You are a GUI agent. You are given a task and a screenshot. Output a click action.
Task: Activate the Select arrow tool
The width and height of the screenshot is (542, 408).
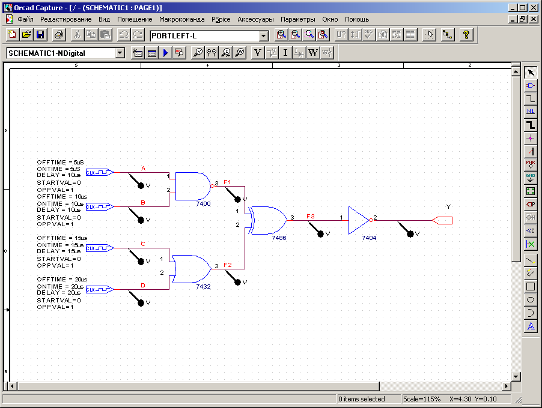tap(530, 72)
